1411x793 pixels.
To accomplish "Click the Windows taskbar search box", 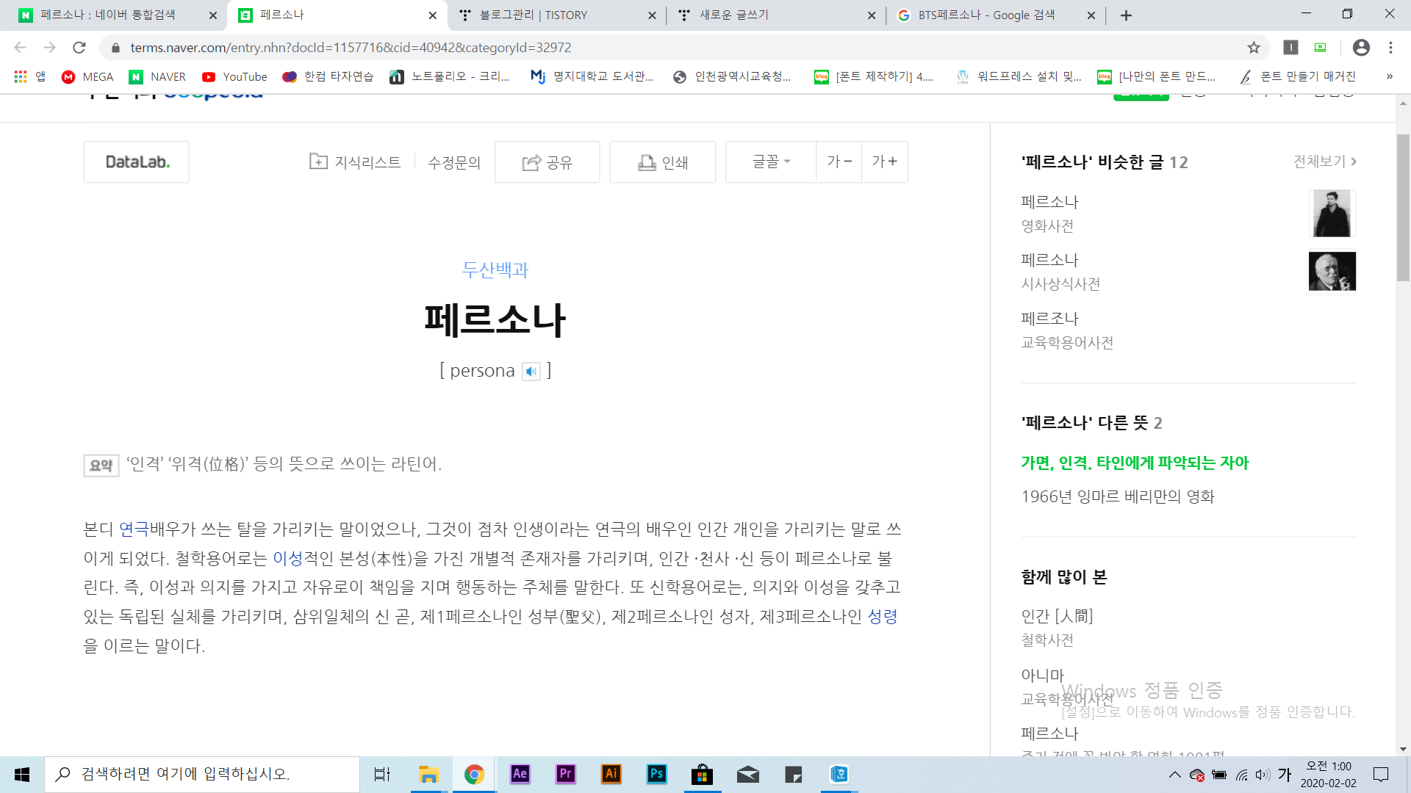I will pyautogui.click(x=202, y=775).
